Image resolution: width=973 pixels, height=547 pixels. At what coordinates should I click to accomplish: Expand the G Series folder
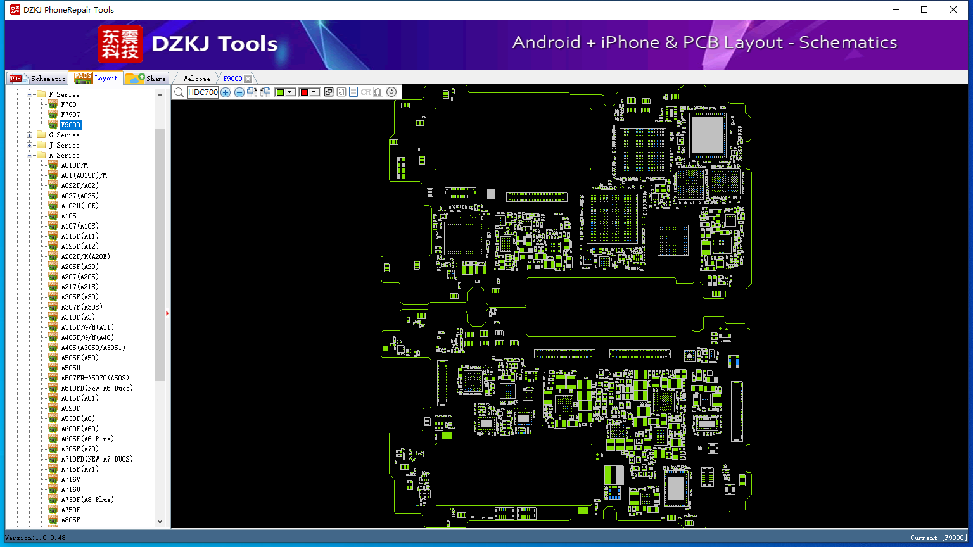[30, 135]
